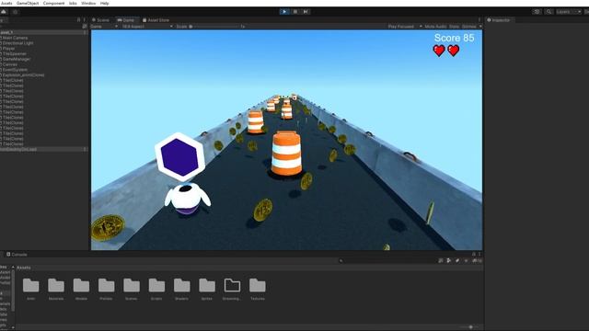589x331 pixels.
Task: Select Directional Light in the Hierarchy
Action: [x=17, y=43]
